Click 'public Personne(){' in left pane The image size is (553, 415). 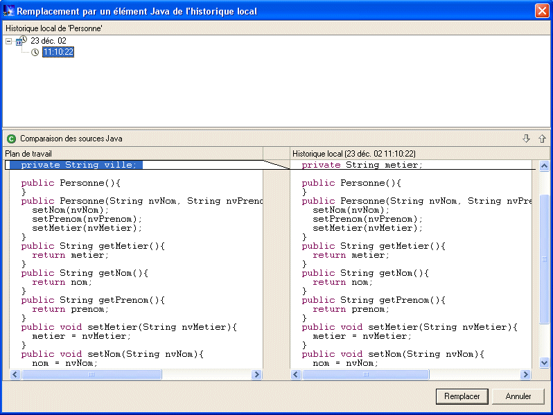pyautogui.click(x=71, y=183)
